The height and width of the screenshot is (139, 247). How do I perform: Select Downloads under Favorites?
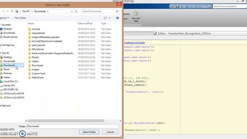(9, 33)
